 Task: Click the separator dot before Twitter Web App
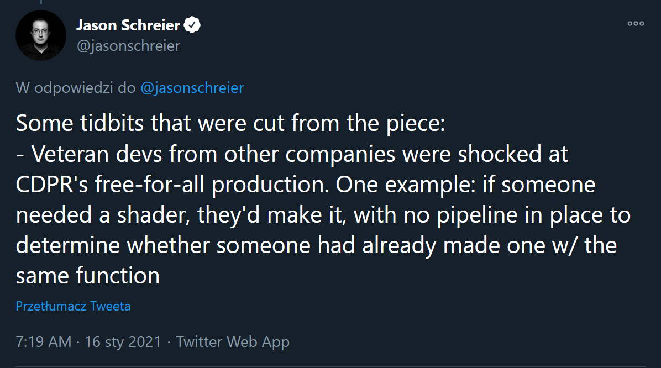[168, 342]
